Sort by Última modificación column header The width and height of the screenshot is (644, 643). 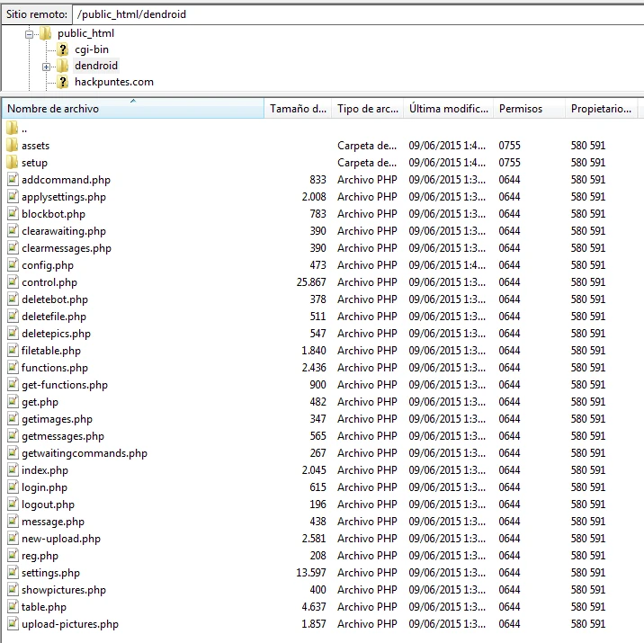tap(449, 109)
